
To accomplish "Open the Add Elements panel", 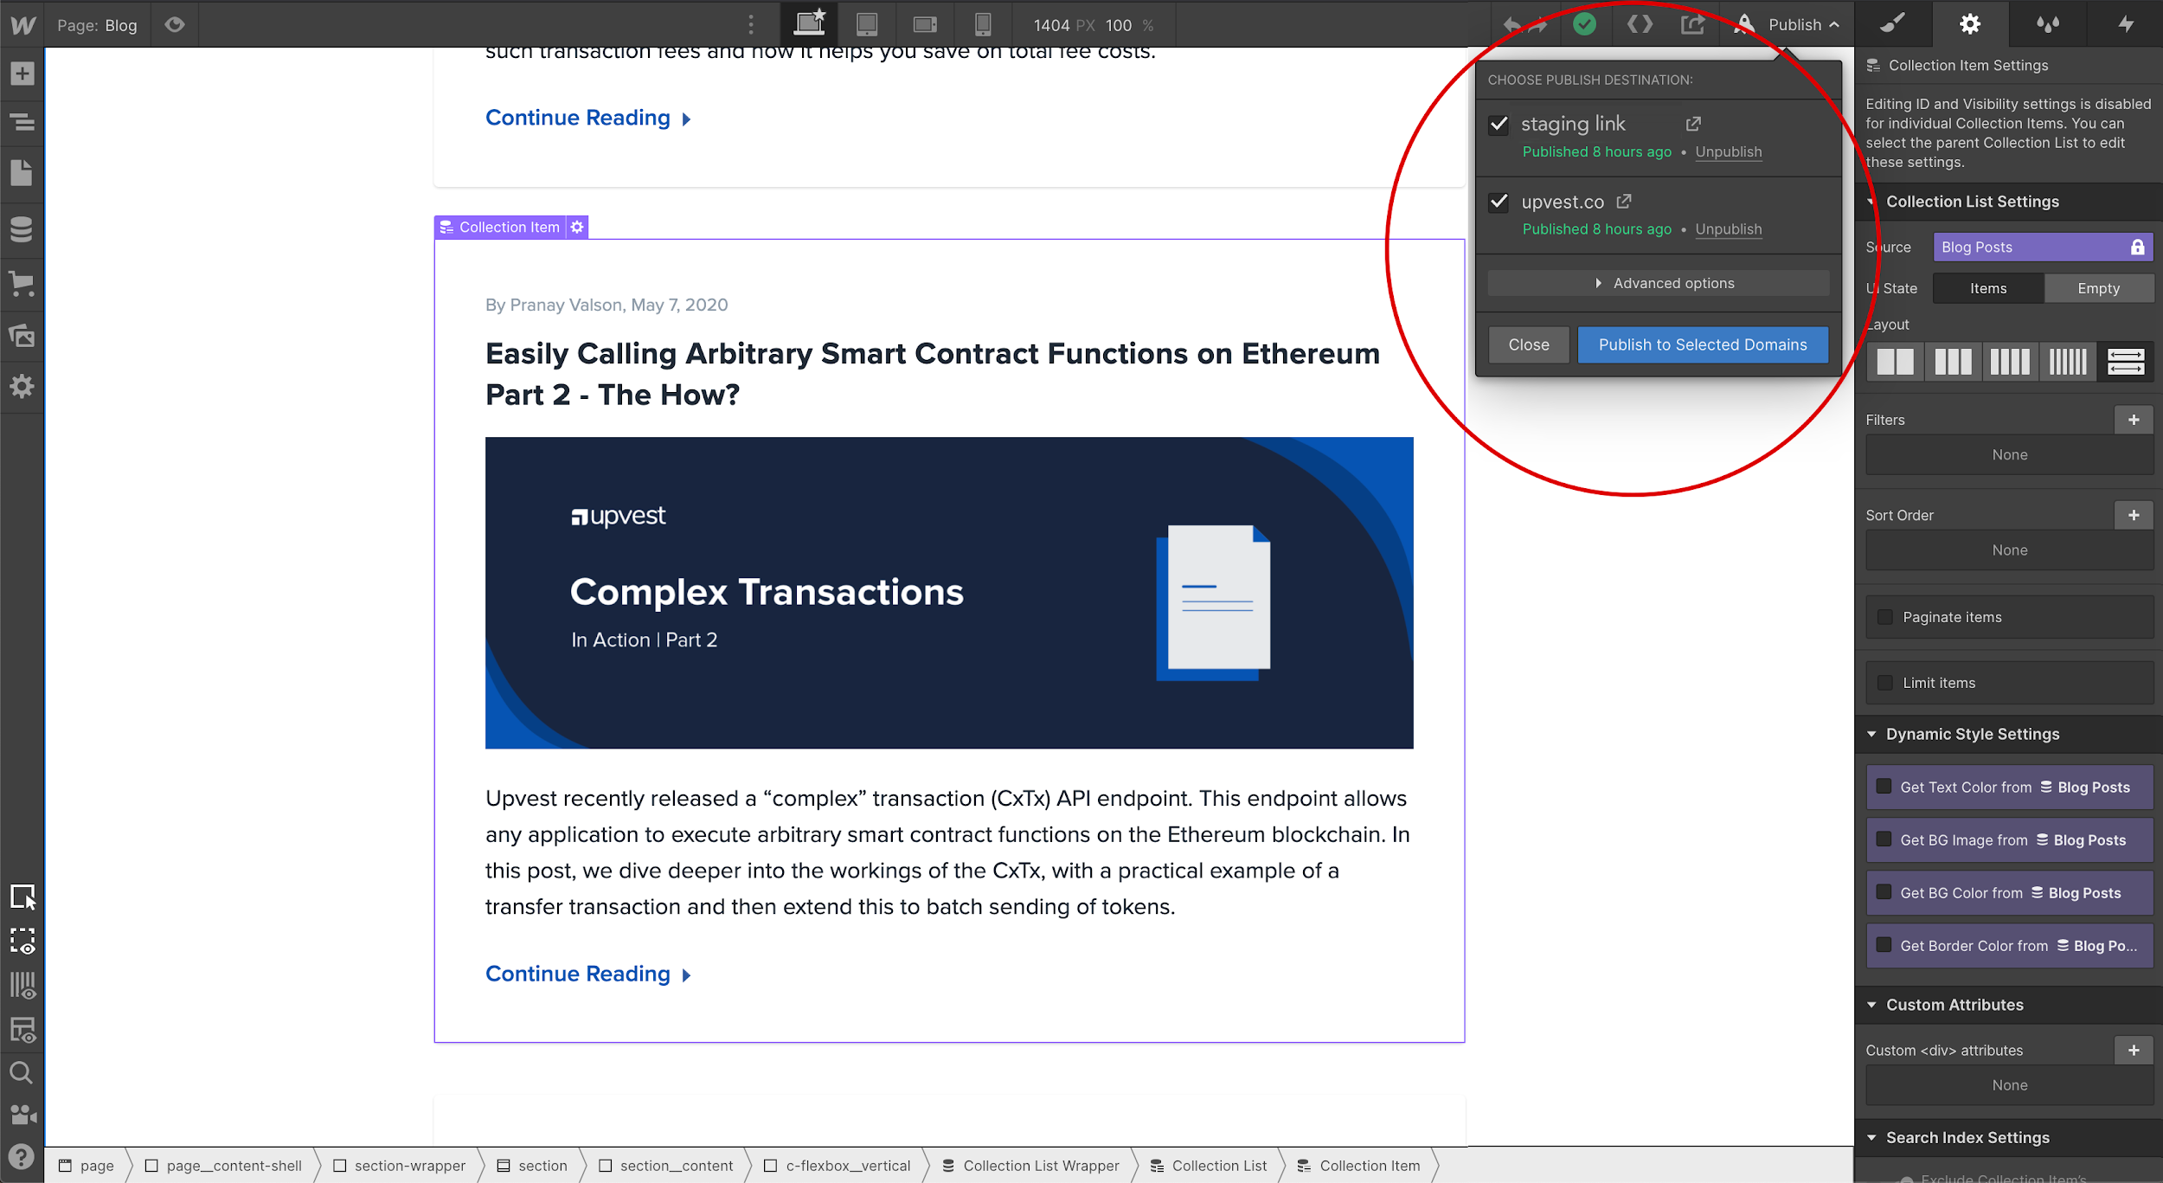I will (x=22, y=73).
